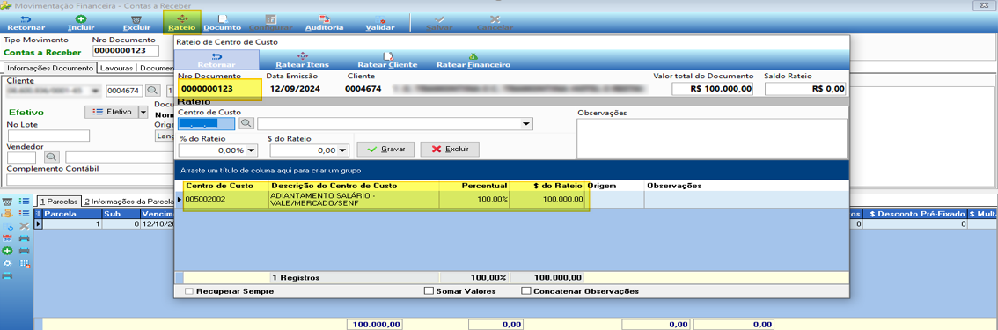
Task: Open the Auditoria toolbar button
Action: (324, 24)
